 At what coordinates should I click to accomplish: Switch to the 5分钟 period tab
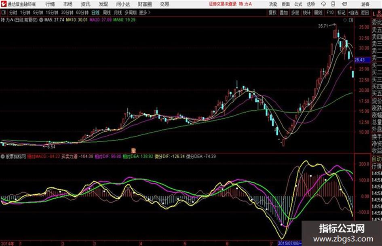pos(38,13)
